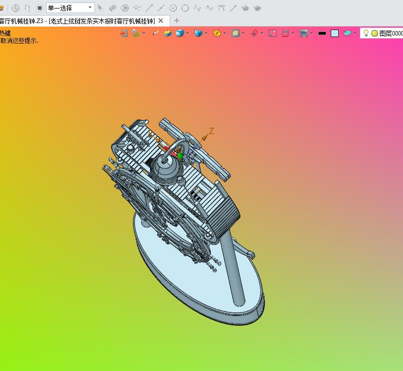Click the yellow-topped box view icon

pyautogui.click(x=167, y=34)
